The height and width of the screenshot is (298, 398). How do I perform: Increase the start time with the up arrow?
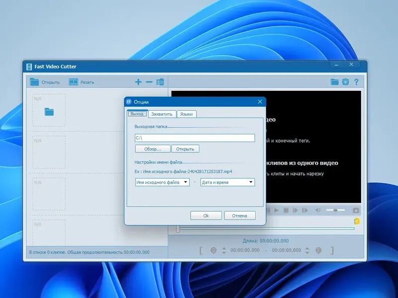(x=223, y=248)
